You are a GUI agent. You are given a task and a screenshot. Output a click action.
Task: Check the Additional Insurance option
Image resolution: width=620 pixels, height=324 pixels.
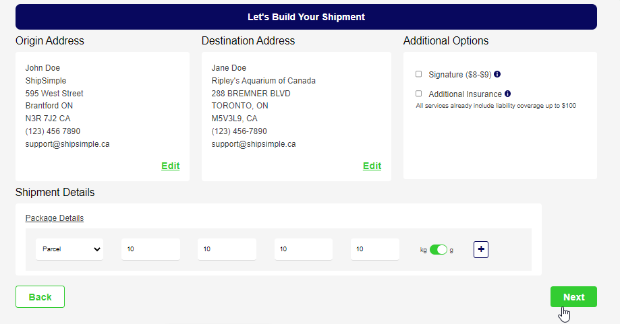[x=419, y=94]
